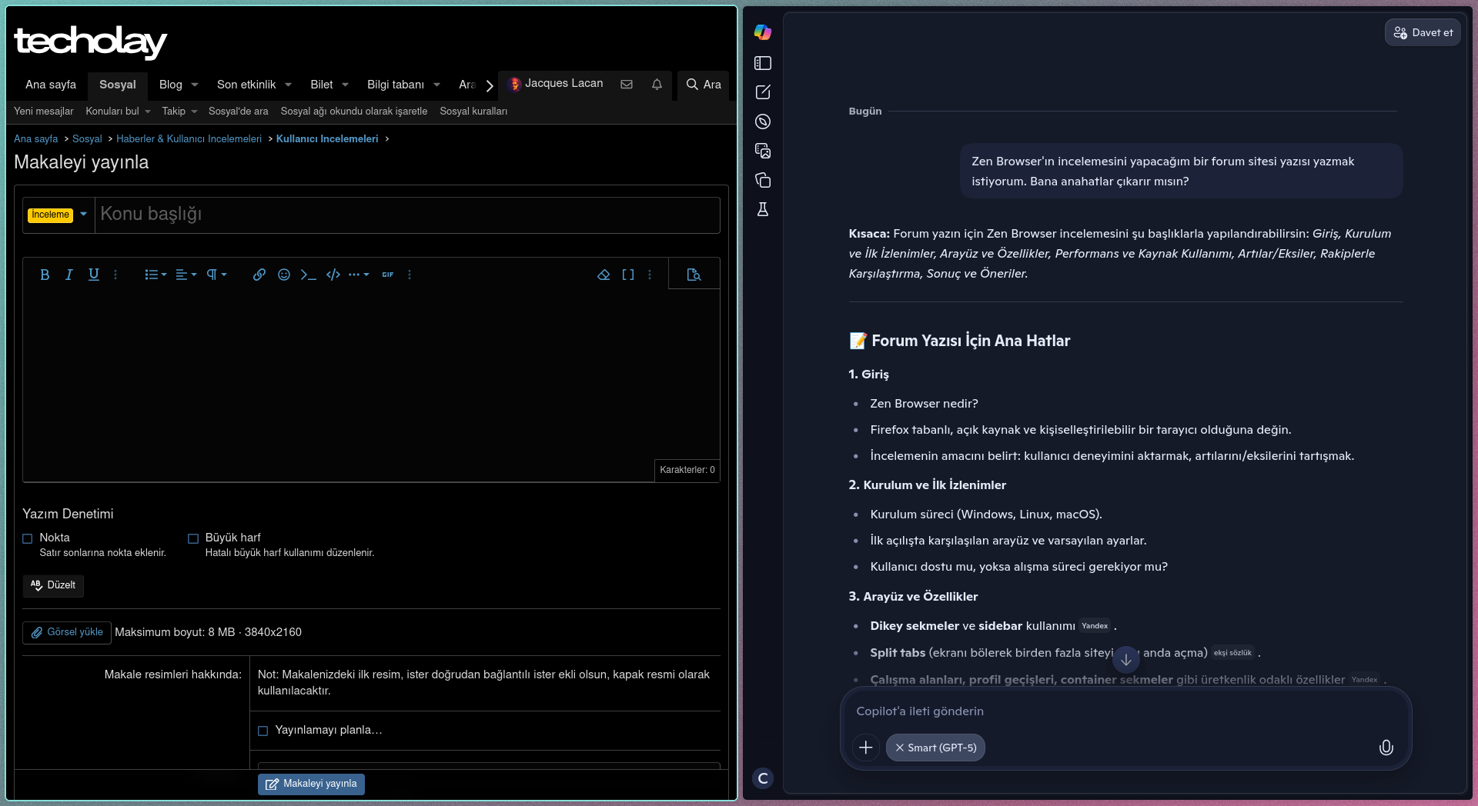Remove formatting with eraser icon

[x=604, y=275]
